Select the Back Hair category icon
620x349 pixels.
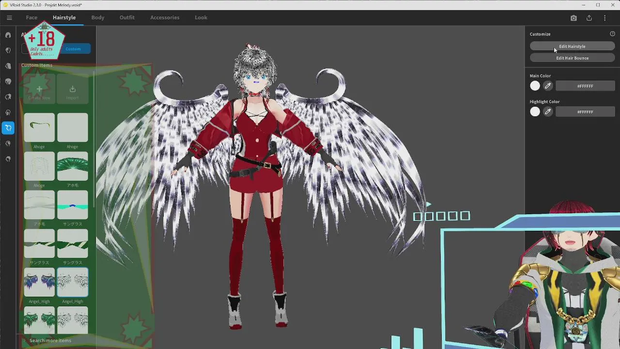(8, 66)
